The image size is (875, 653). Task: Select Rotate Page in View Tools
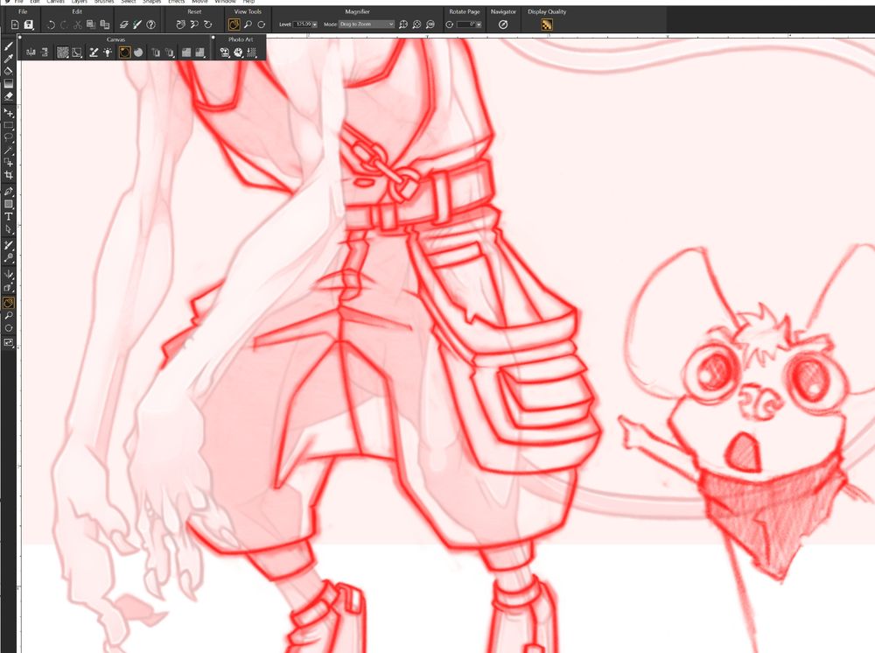261,25
